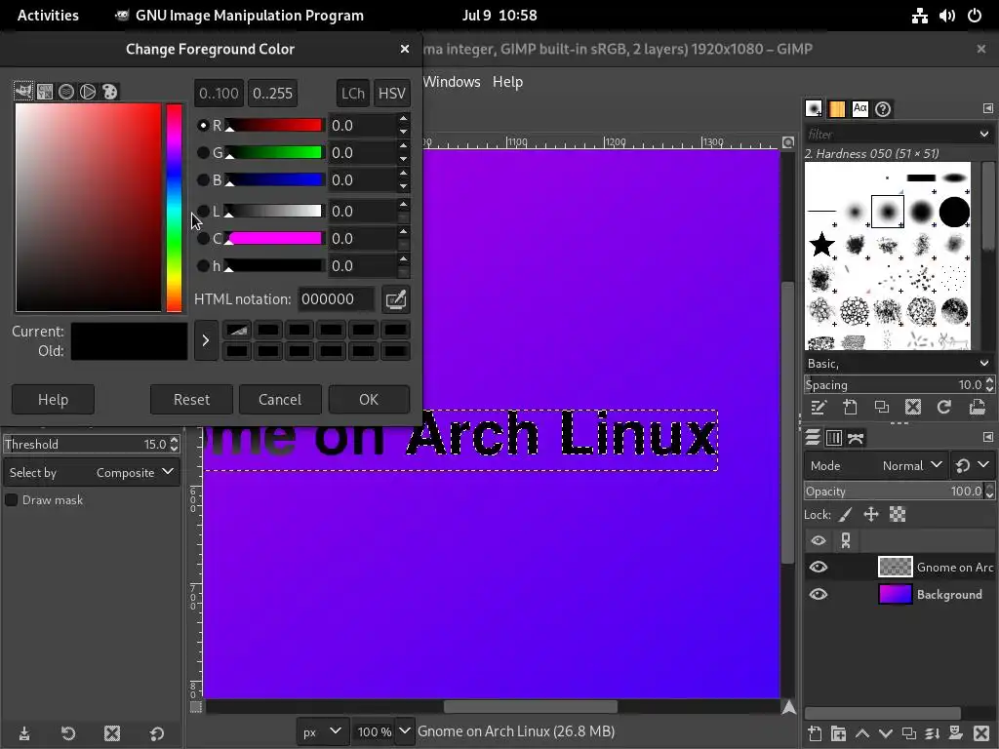Hide the Gnome on Arc text layer
This screenshot has height=749, width=999.
[x=819, y=567]
